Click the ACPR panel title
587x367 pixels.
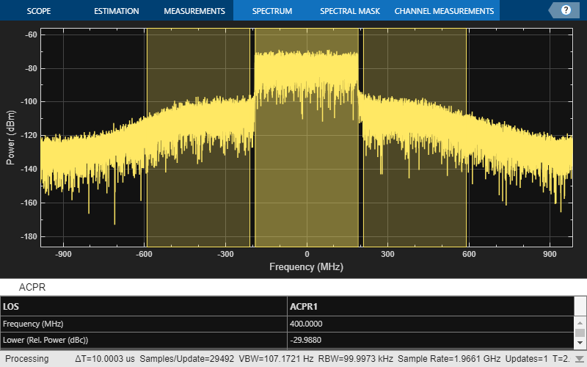(32, 287)
